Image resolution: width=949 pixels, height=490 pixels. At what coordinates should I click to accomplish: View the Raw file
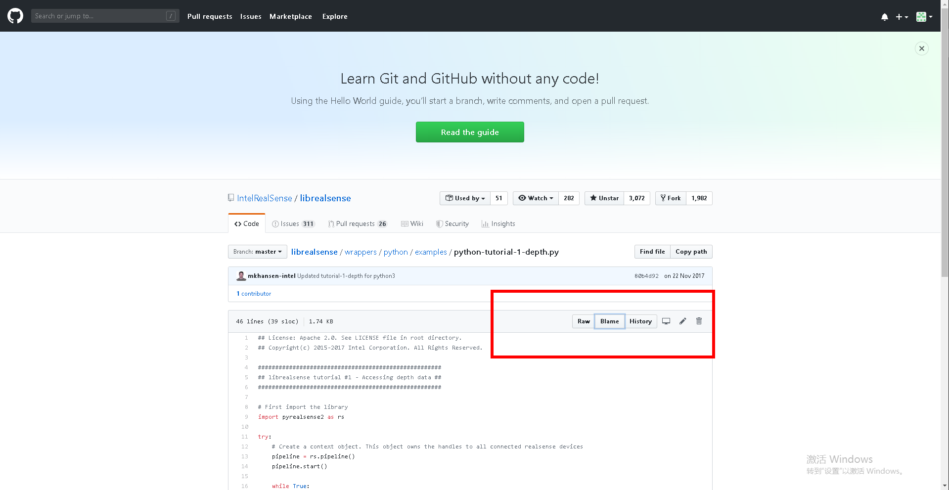pos(584,321)
